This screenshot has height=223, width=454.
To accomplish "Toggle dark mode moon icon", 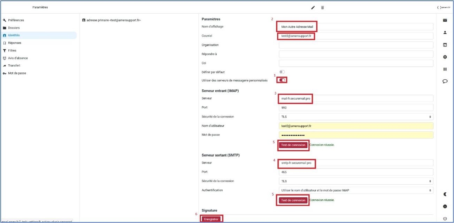I will (x=445, y=194).
